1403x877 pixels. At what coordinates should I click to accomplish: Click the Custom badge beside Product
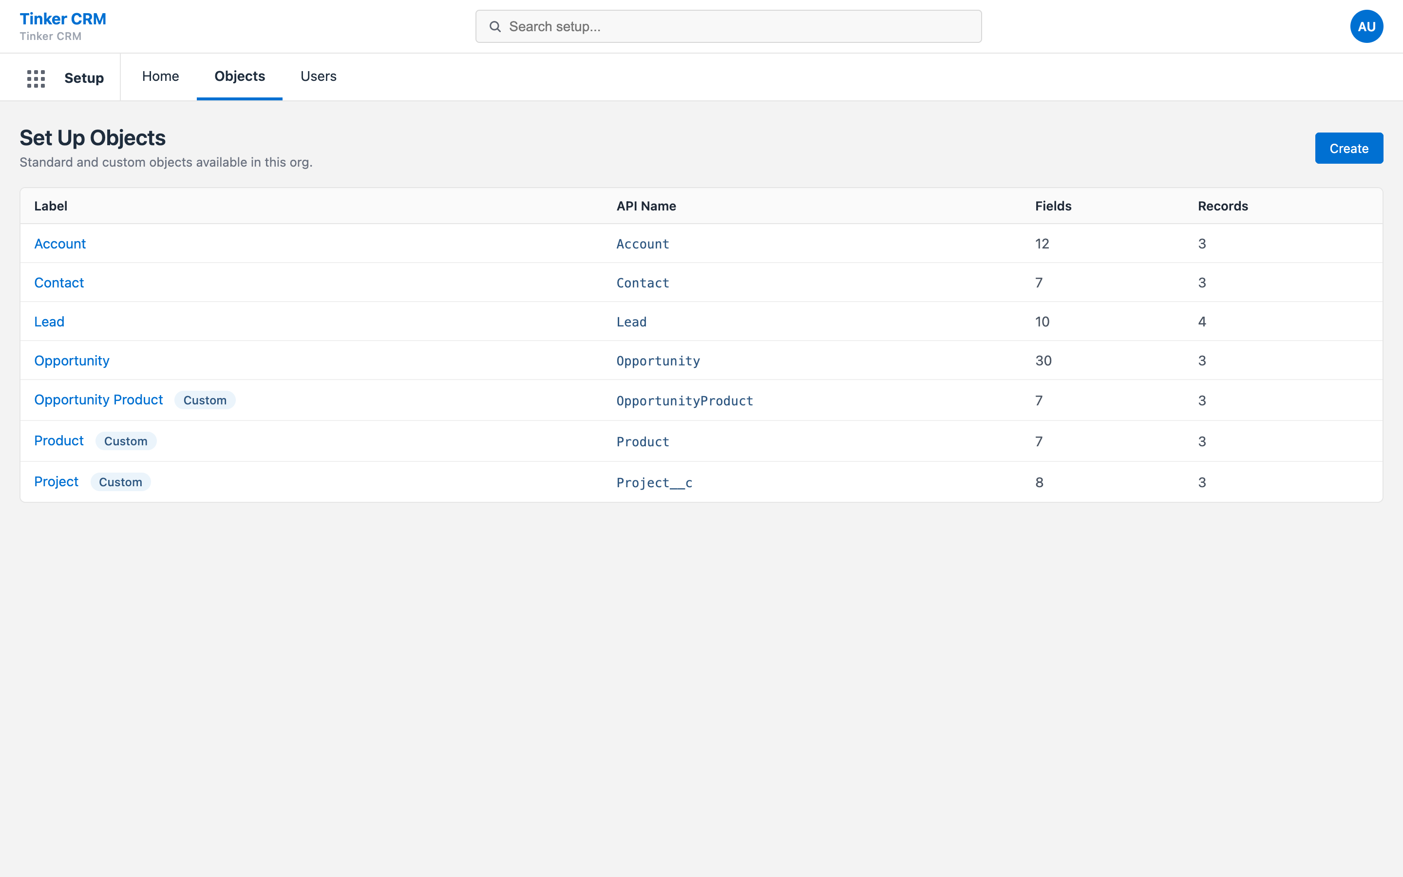[126, 441]
